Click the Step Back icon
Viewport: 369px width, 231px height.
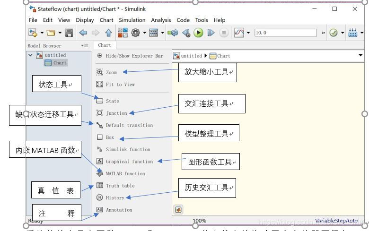pos(186,33)
